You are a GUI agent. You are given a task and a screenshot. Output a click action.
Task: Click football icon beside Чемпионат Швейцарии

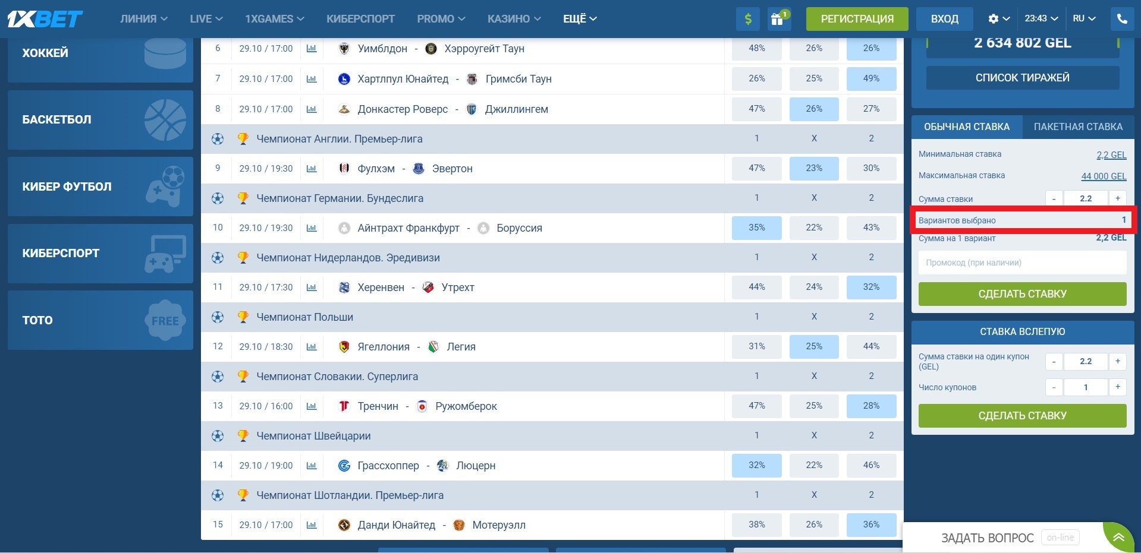(218, 436)
